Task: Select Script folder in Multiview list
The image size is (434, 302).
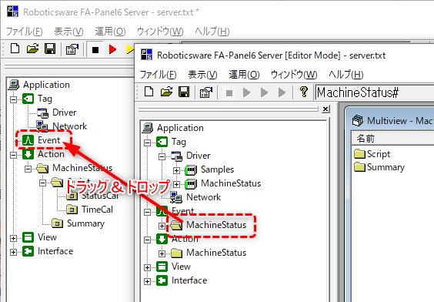Action: (372, 154)
